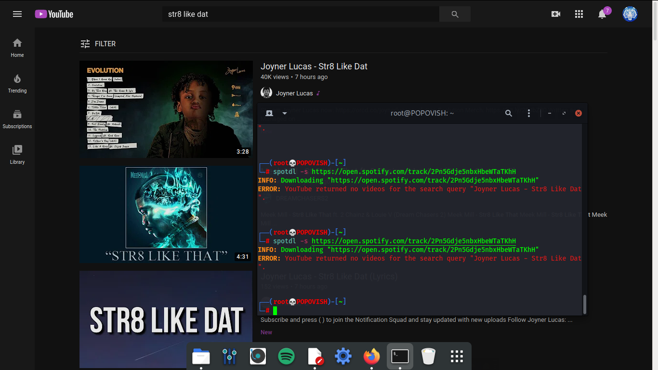Open Subscriptions in the YouTube sidebar
This screenshot has width=658, height=370.
click(17, 119)
